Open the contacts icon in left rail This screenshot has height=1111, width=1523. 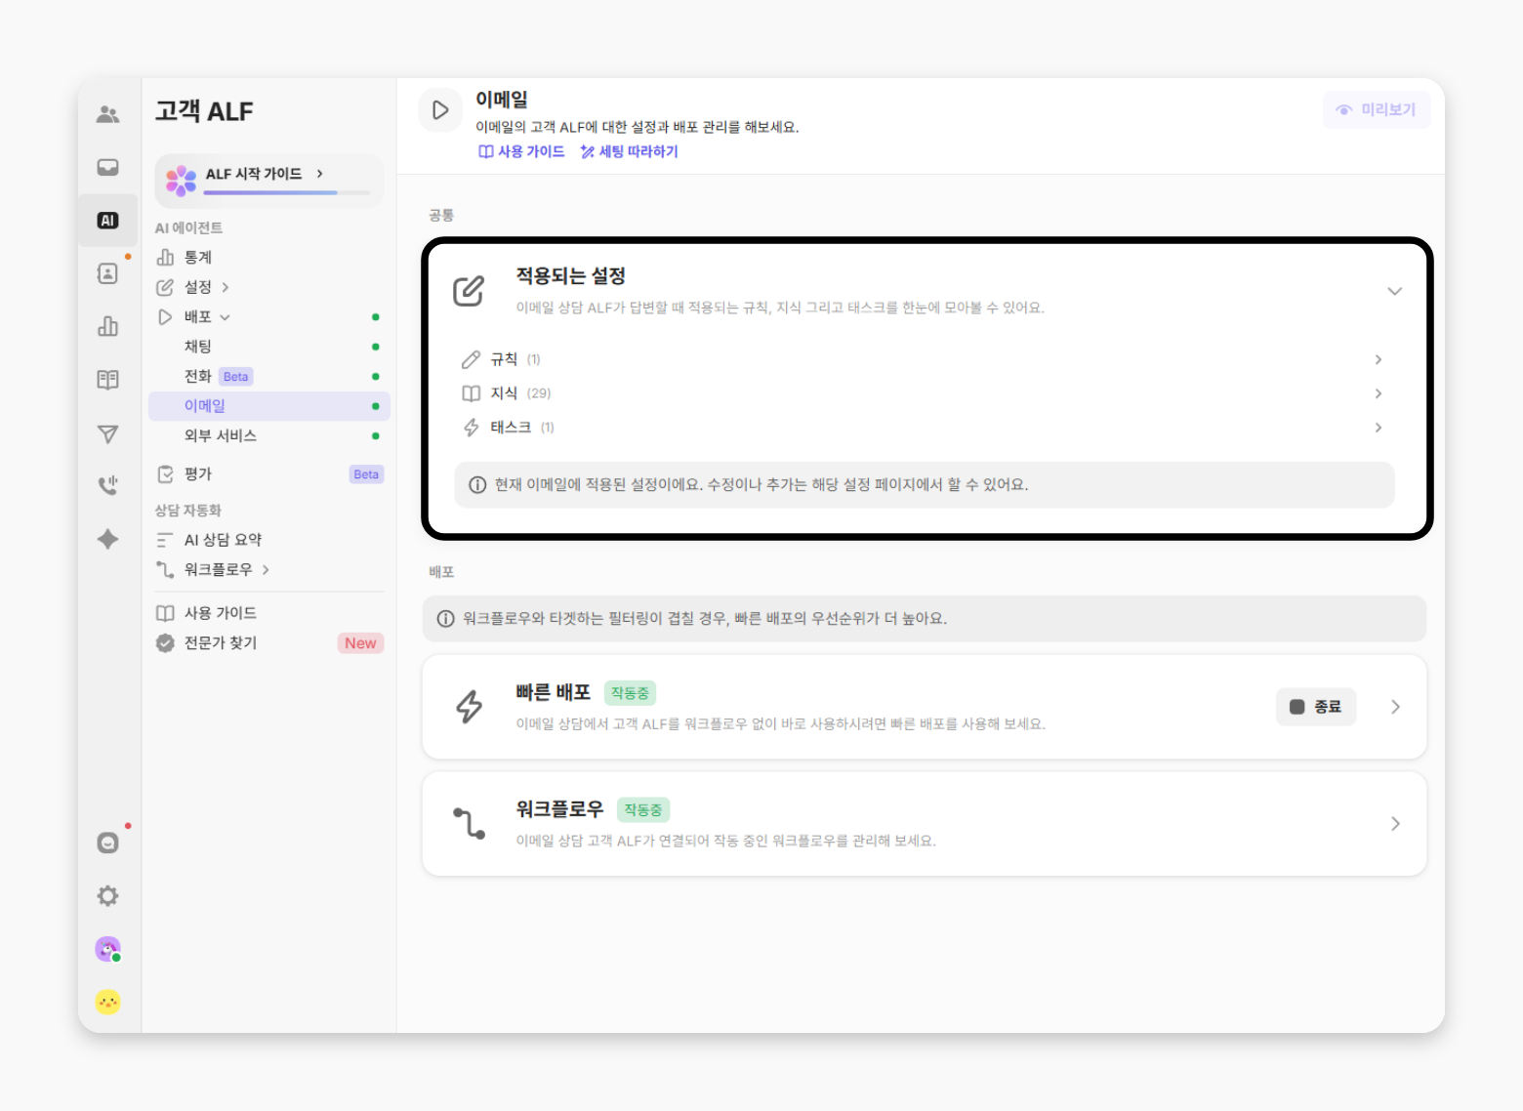pyautogui.click(x=108, y=273)
